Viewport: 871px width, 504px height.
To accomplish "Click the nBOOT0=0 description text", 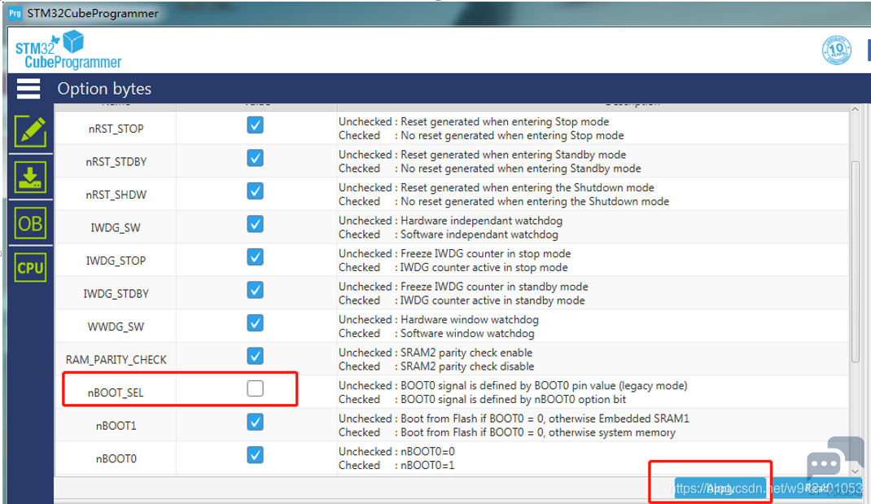I will click(396, 451).
